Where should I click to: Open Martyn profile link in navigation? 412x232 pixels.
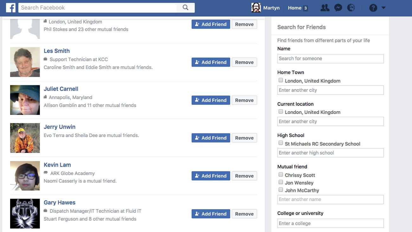[x=271, y=8]
